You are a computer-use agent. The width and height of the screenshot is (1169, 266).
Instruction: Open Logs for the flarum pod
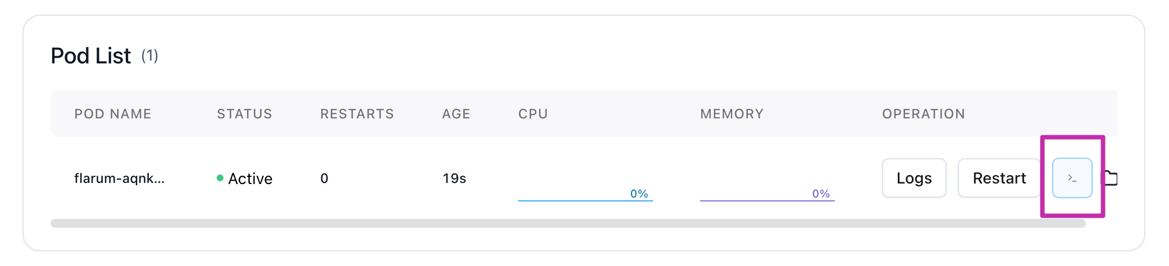[x=914, y=178]
